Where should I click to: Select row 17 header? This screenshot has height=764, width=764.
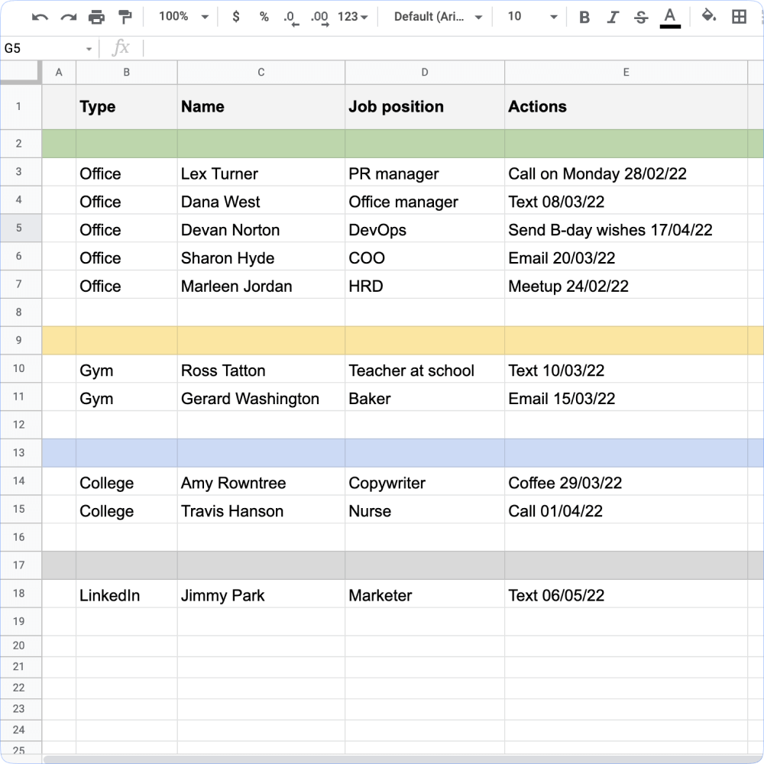[21, 565]
